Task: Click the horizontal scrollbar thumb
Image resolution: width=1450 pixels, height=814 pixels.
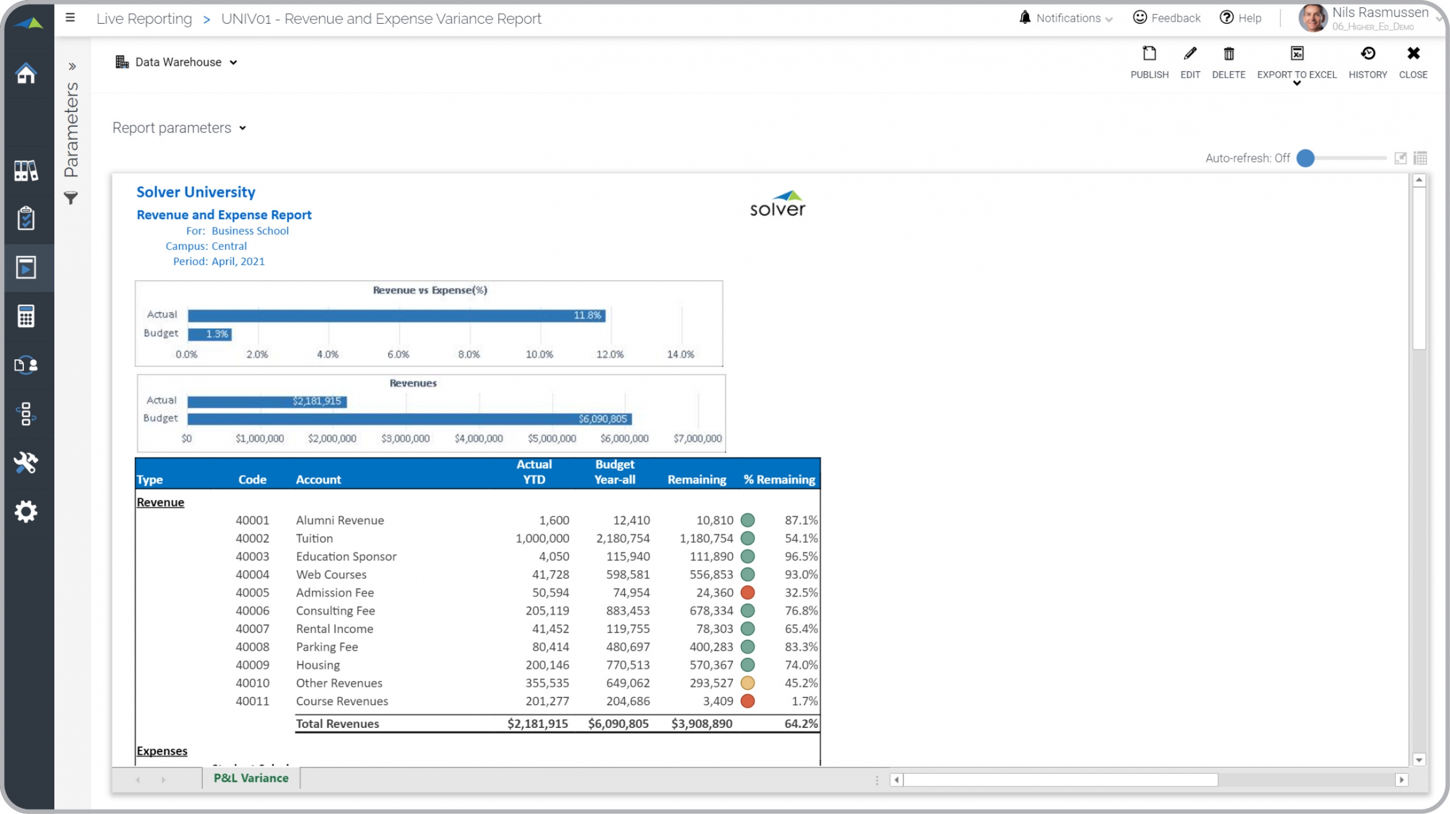Action: (1060, 779)
